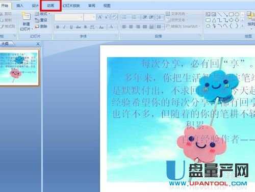255x192 pixels.
Task: Select the slide thumbnail in the outline pane
Action: (19, 67)
